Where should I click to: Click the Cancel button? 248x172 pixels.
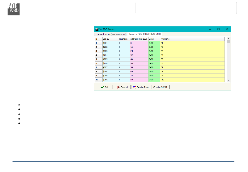(122, 87)
